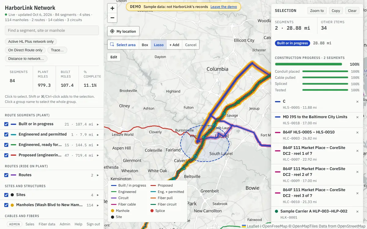Image resolution: width=367 pixels, height=229 pixels.
Task: Click the orange Manholes dot icon
Action: point(12,205)
